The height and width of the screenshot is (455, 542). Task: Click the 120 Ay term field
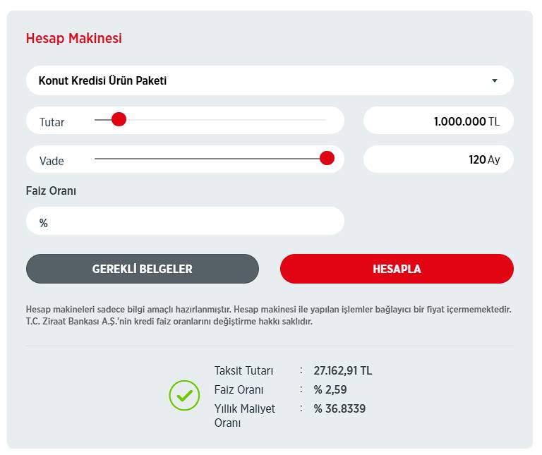(438, 159)
